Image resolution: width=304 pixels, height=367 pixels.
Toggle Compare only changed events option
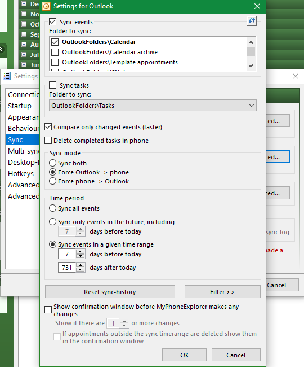pos(48,127)
